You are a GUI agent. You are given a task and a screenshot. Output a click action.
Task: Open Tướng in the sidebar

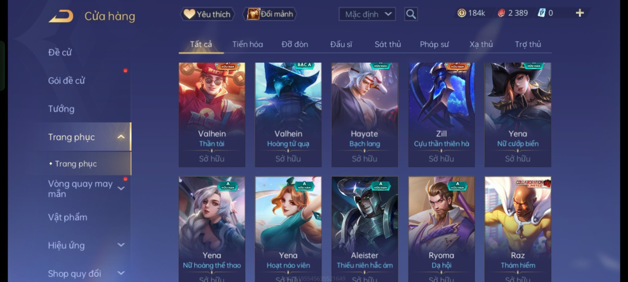click(x=61, y=109)
